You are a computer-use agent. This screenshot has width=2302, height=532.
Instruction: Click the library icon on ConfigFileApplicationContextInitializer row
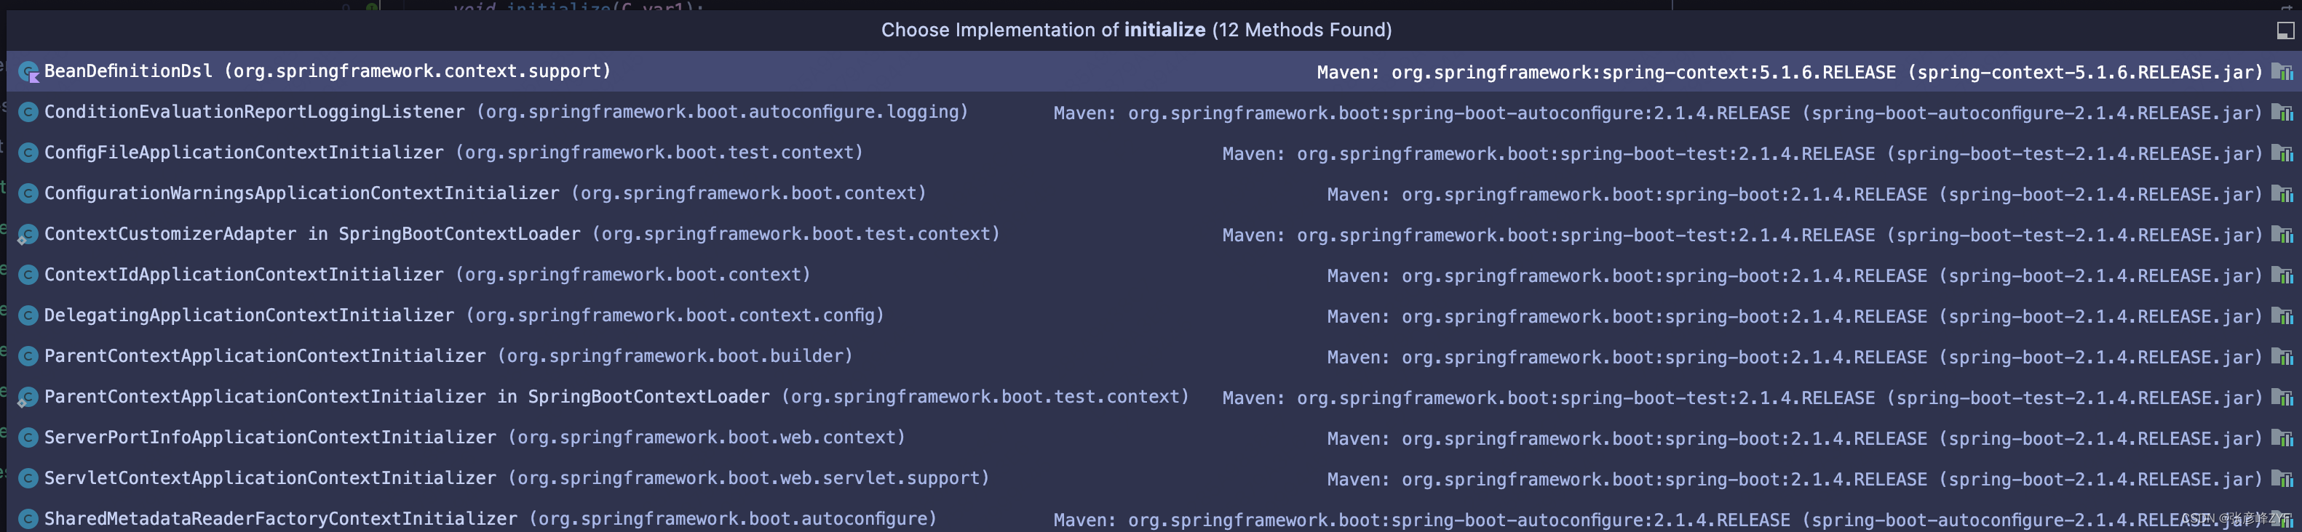click(x=2282, y=153)
